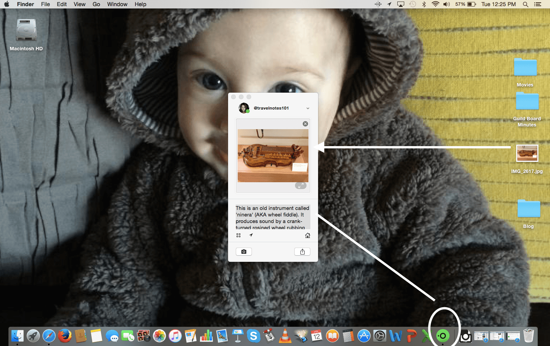550x346 pixels.
Task: Select the camera capture icon in the app
Action: [x=243, y=251]
